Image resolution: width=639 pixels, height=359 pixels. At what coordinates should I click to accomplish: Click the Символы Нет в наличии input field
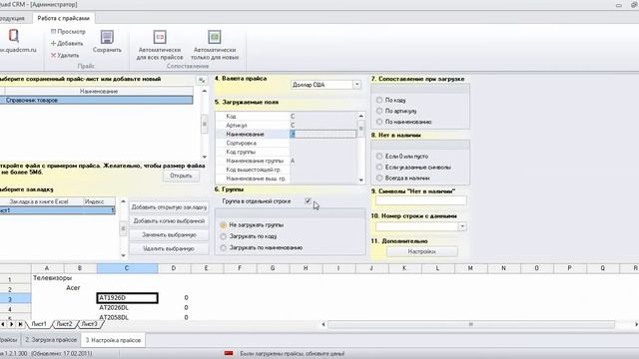click(x=420, y=200)
